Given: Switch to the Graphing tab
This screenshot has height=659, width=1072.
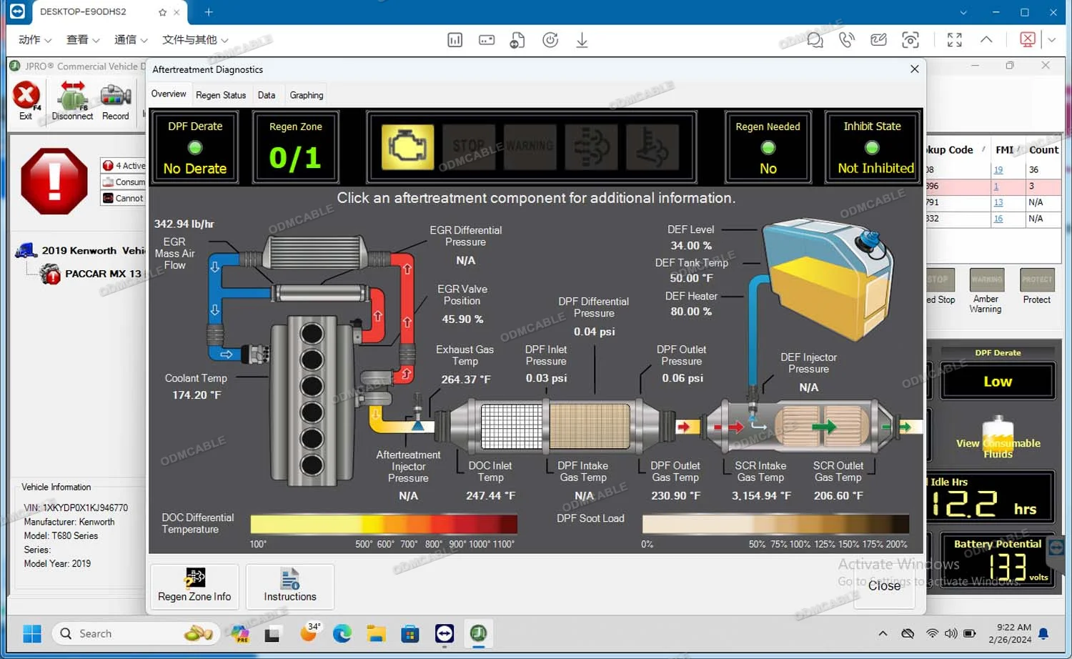Looking at the screenshot, I should click(307, 95).
